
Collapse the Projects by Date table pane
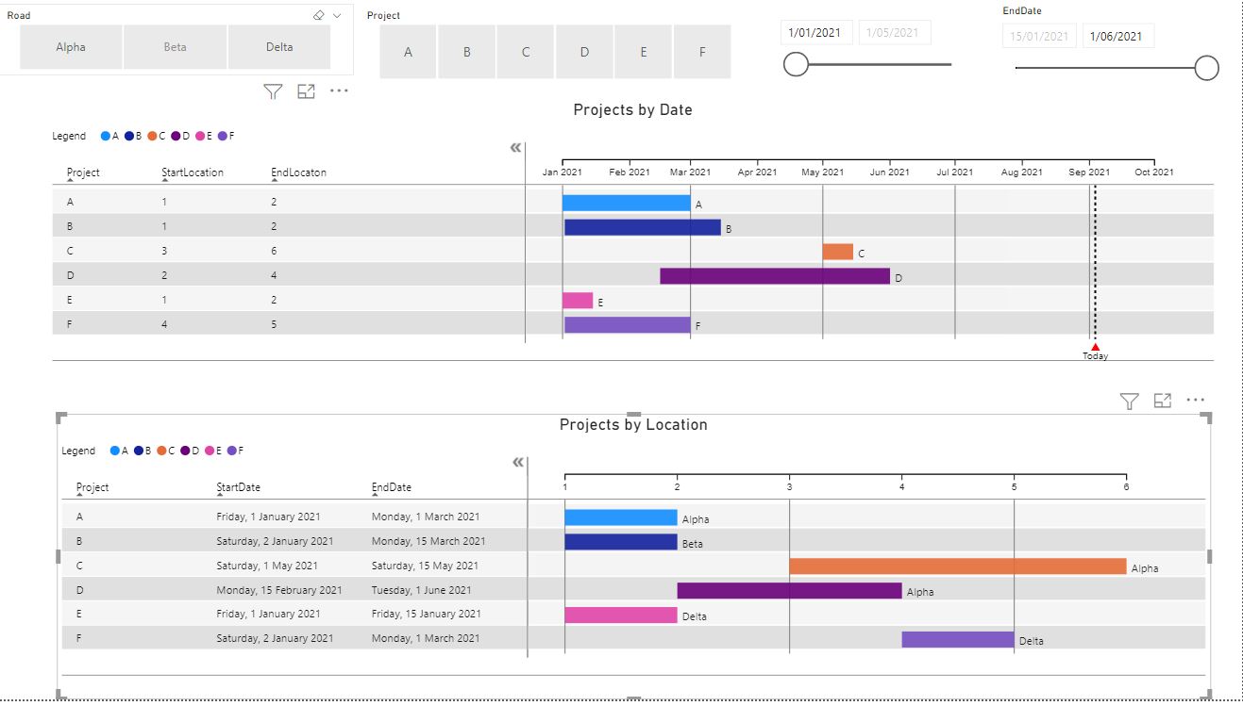coord(515,148)
